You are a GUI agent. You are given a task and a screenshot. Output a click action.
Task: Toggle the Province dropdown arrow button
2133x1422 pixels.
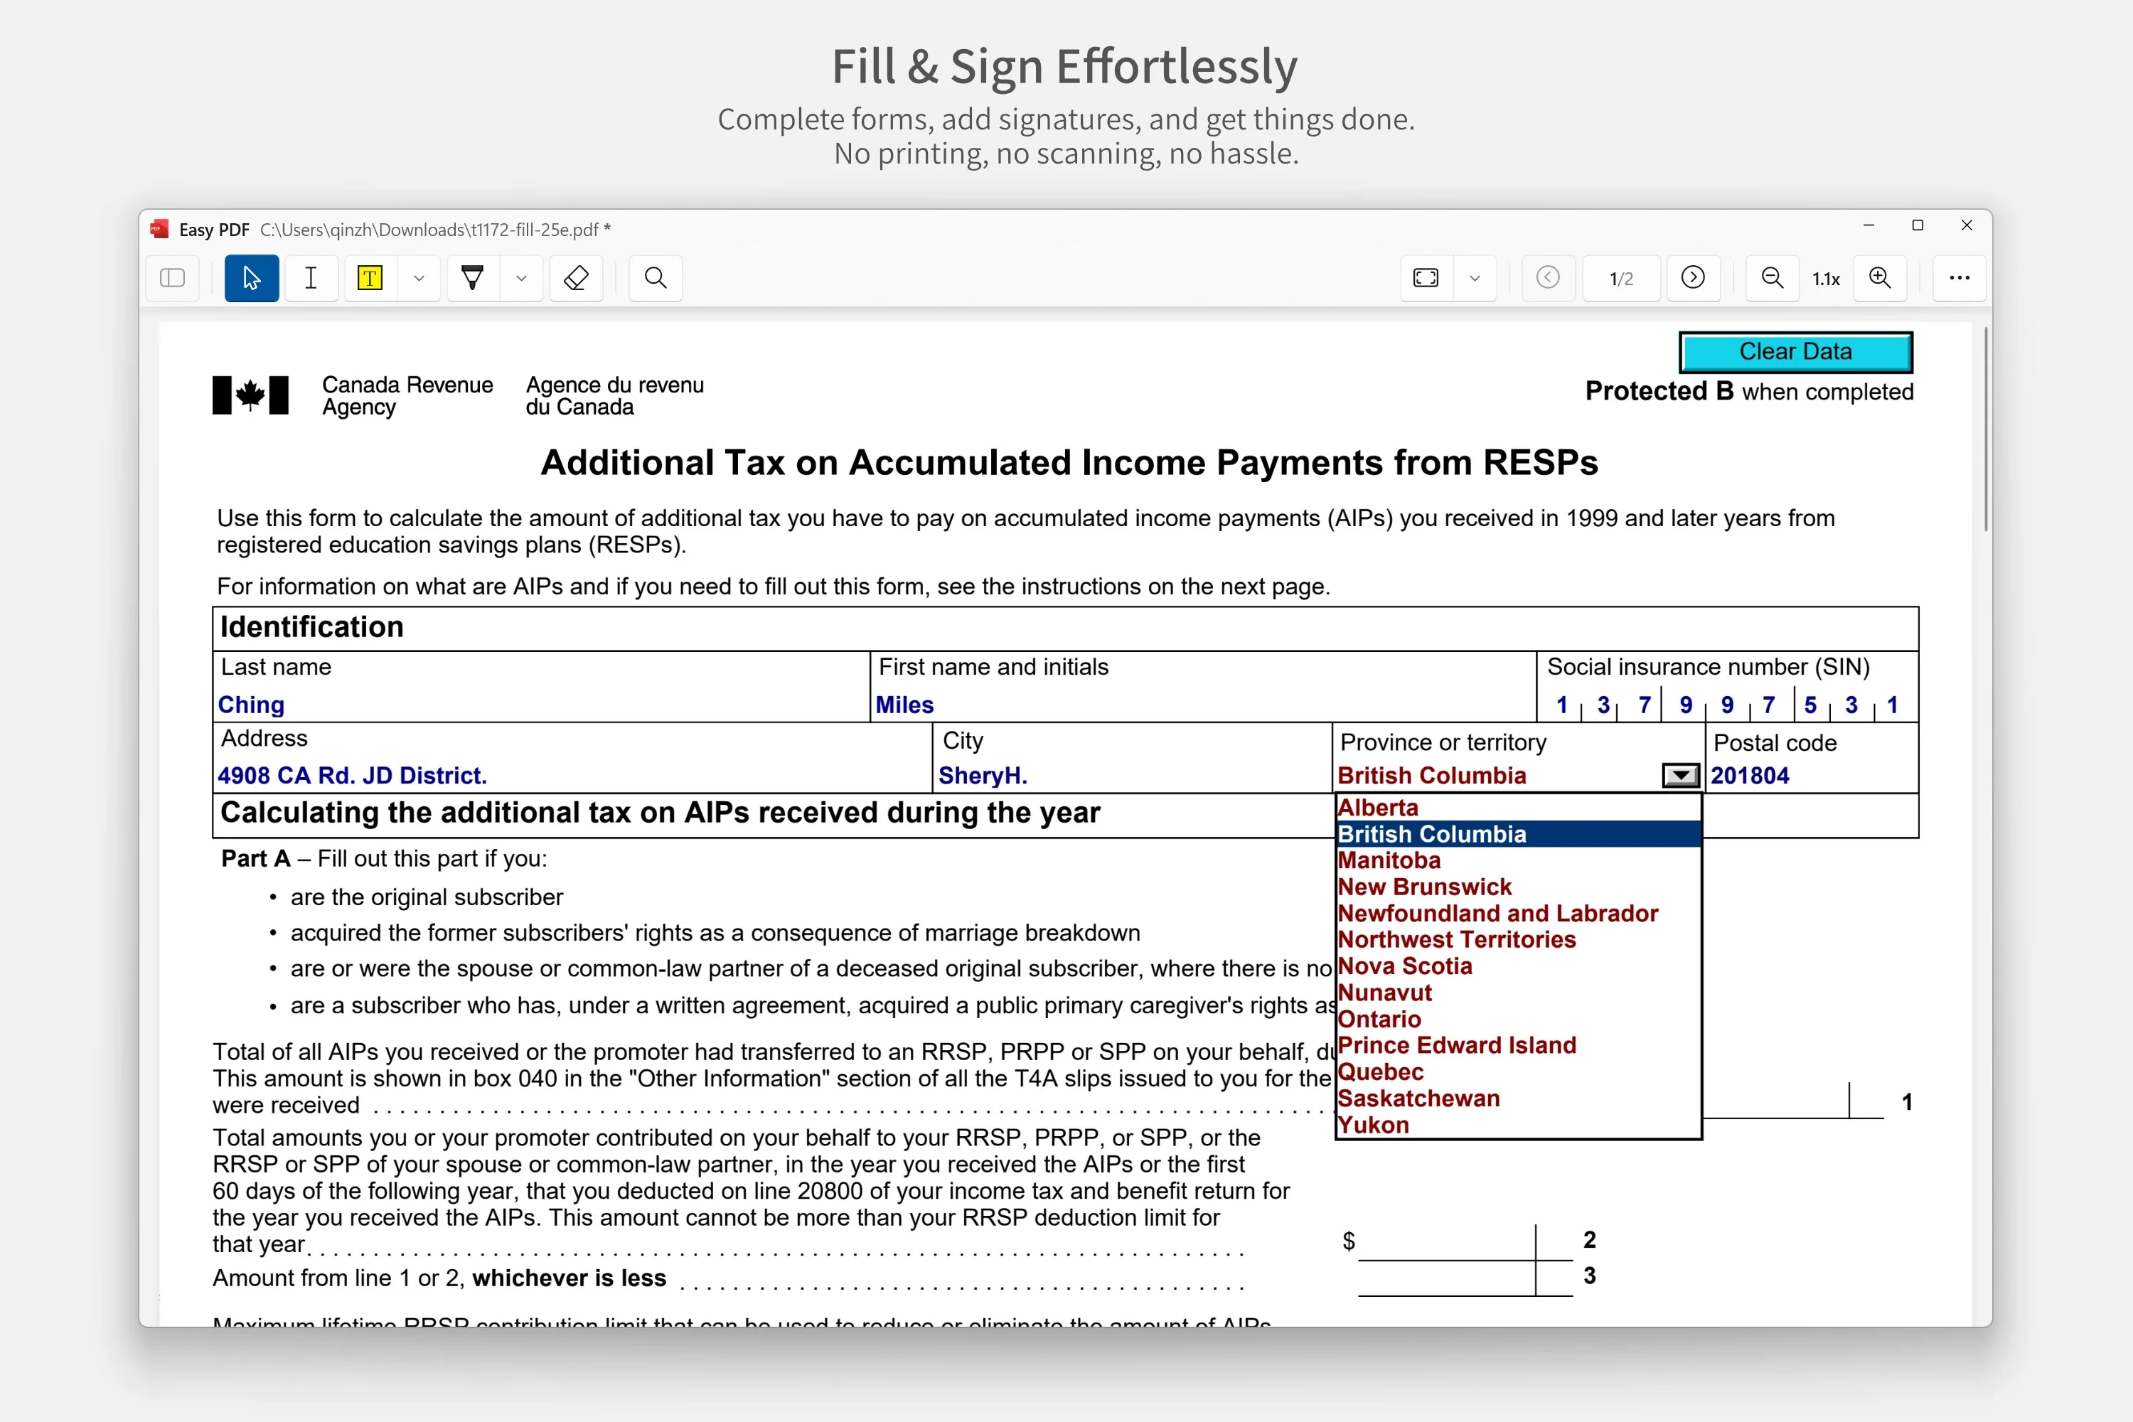click(x=1682, y=776)
